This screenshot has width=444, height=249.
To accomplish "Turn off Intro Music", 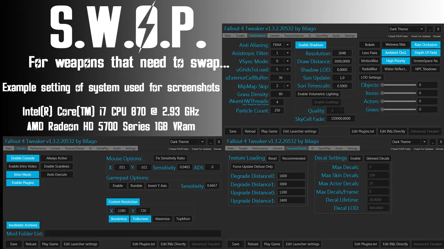I will click(23, 175).
